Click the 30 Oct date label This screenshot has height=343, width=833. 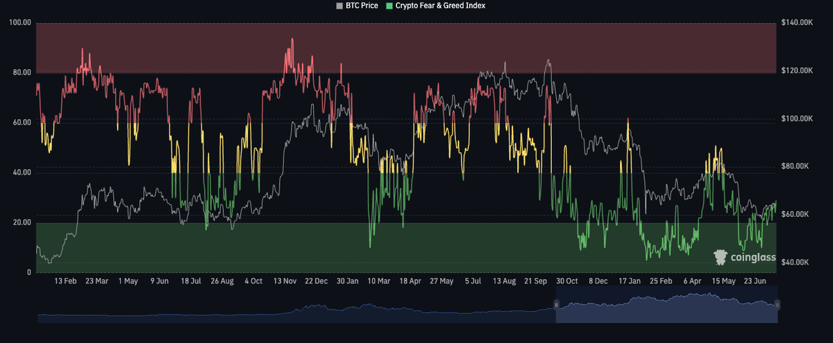click(x=567, y=281)
